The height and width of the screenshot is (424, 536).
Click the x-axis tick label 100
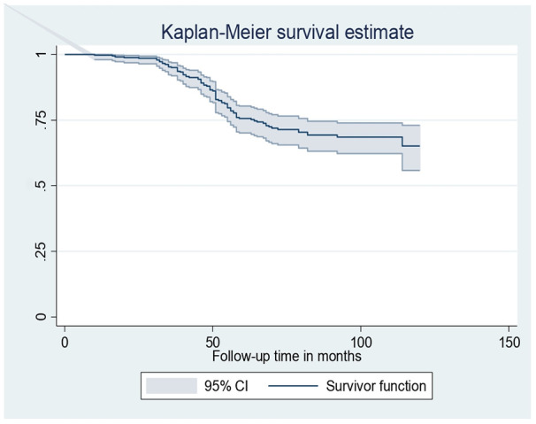[361, 341]
